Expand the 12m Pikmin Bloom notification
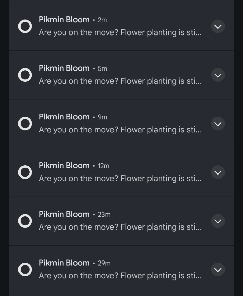Image resolution: width=243 pixels, height=296 pixels. (218, 172)
